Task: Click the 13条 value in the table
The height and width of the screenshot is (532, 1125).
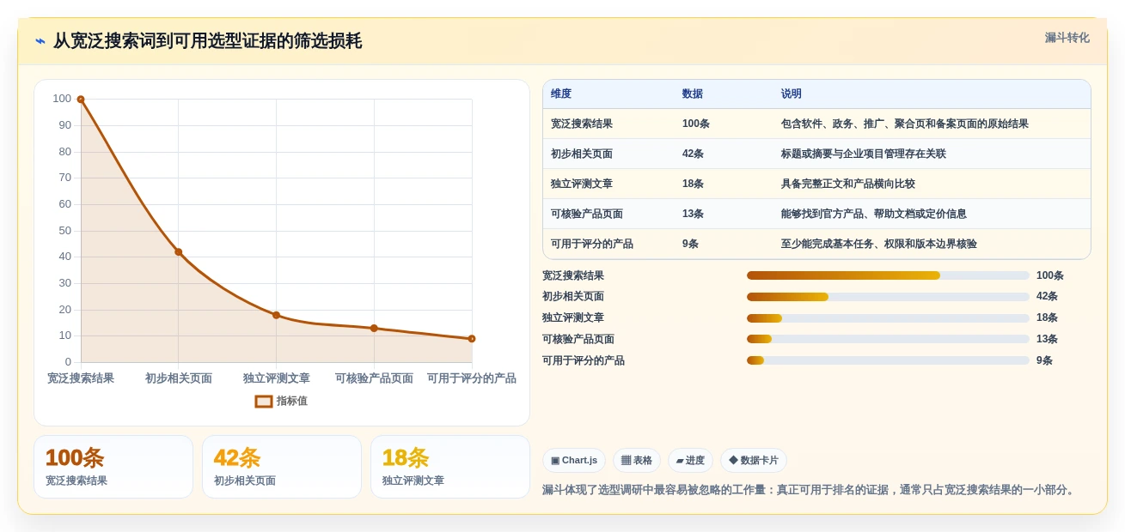Action: click(x=693, y=214)
